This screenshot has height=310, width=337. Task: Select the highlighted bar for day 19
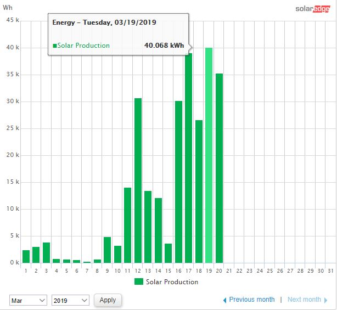(209, 155)
